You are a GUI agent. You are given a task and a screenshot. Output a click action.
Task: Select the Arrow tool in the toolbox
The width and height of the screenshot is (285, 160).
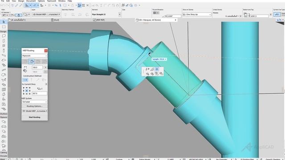pos(4,22)
